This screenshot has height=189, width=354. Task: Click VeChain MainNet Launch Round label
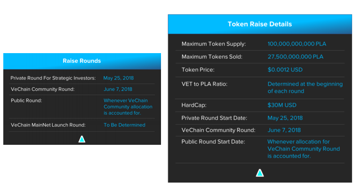click(48, 125)
